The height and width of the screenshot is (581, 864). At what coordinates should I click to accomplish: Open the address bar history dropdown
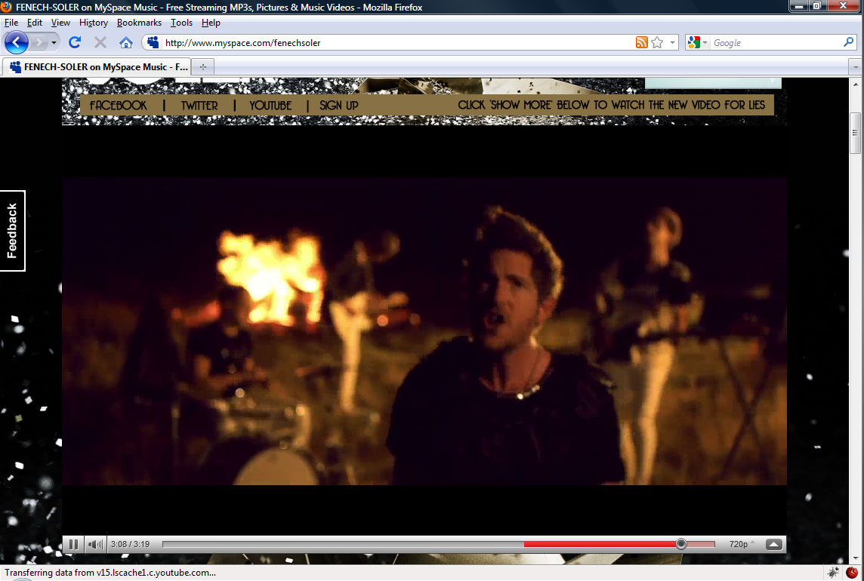tap(672, 42)
